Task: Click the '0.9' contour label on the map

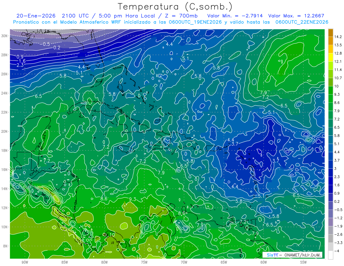Action: (x=20, y=57)
